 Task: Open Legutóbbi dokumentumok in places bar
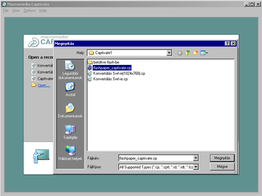70,70
